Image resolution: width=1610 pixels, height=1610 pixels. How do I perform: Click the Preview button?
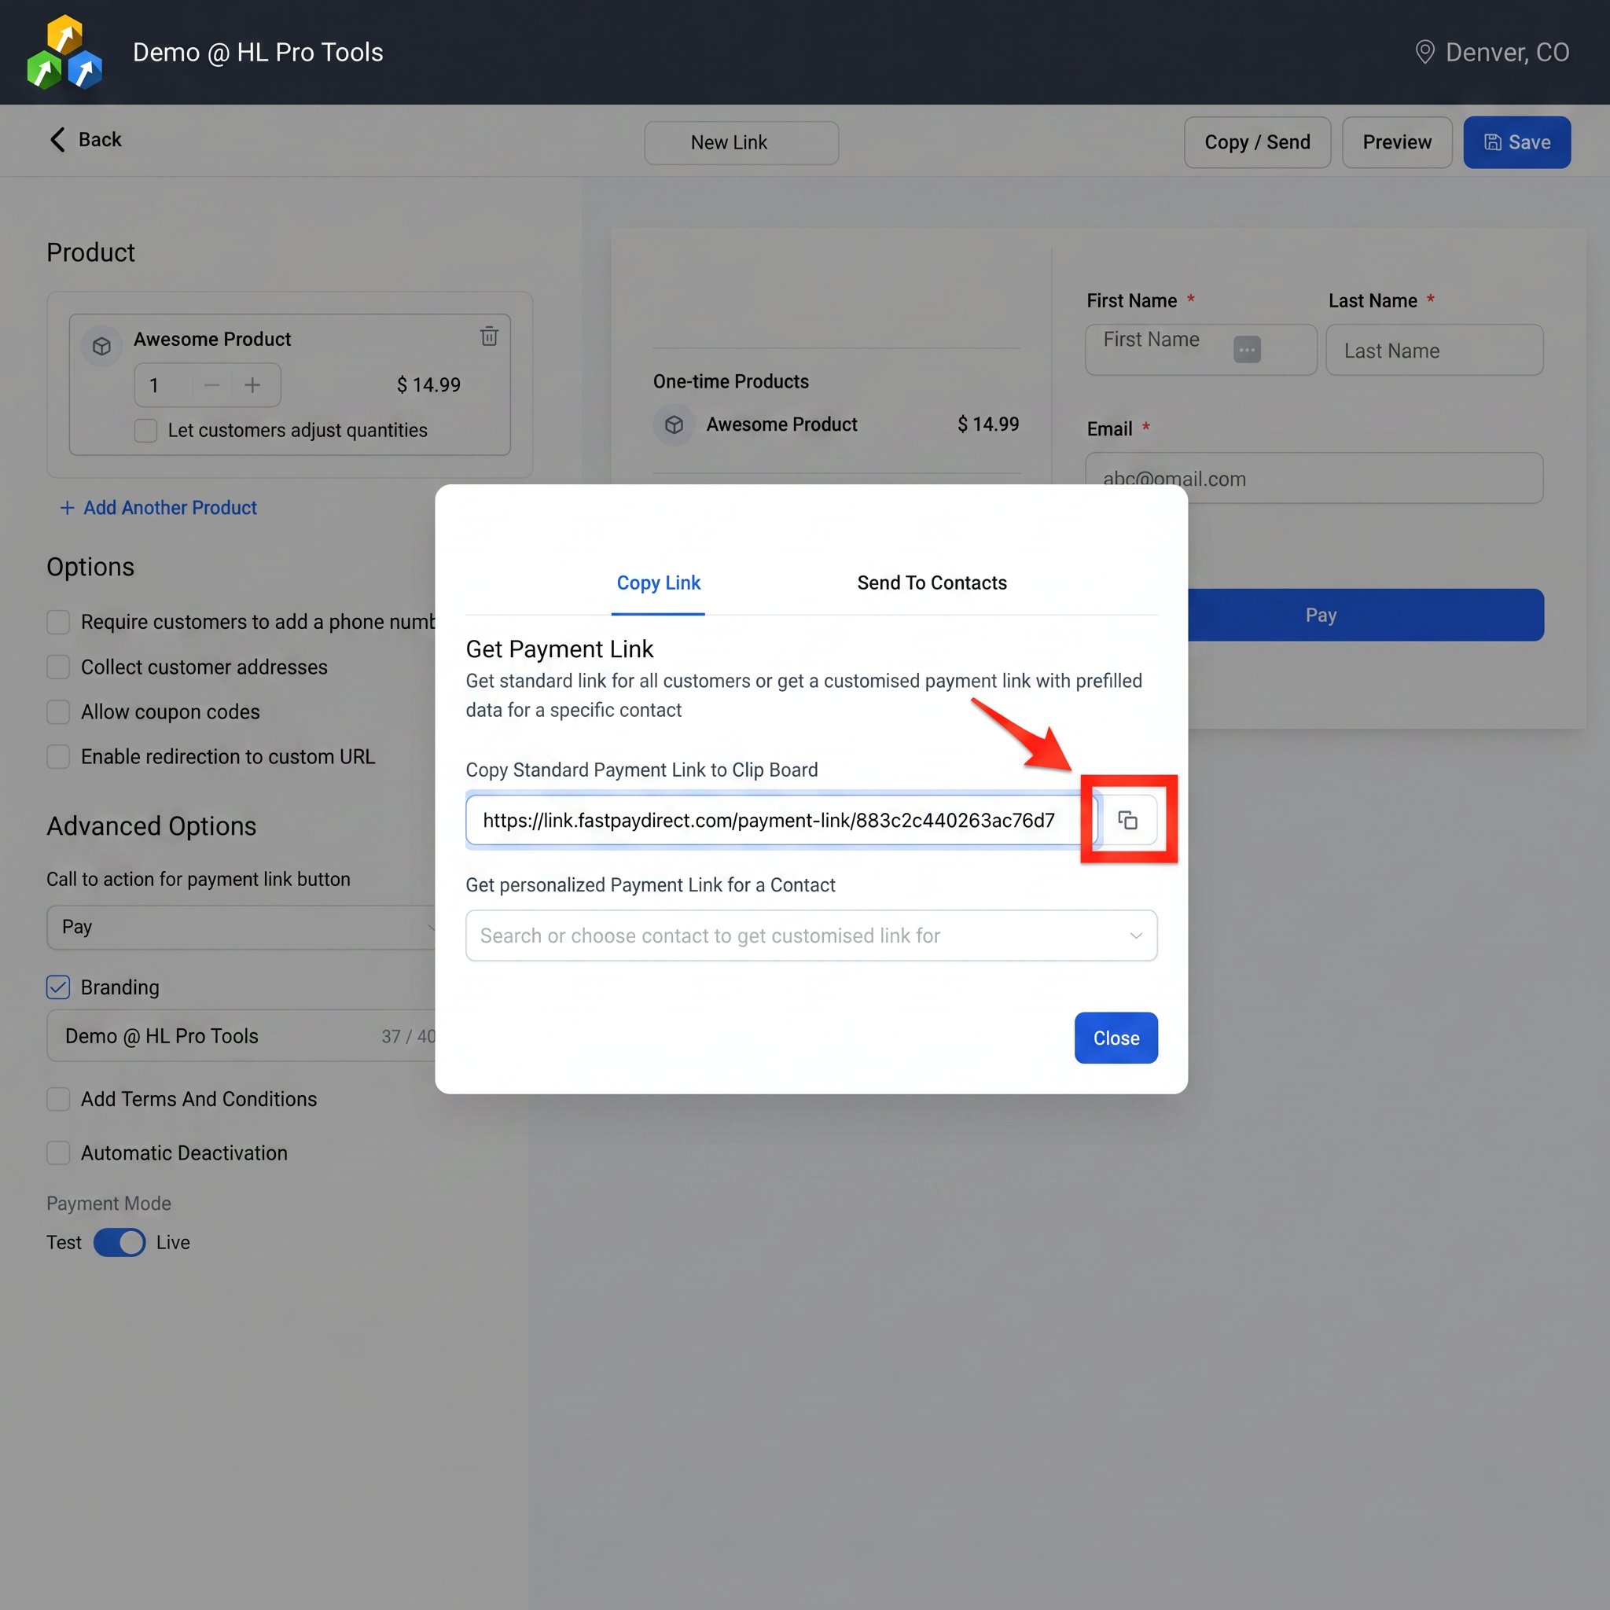click(x=1397, y=142)
